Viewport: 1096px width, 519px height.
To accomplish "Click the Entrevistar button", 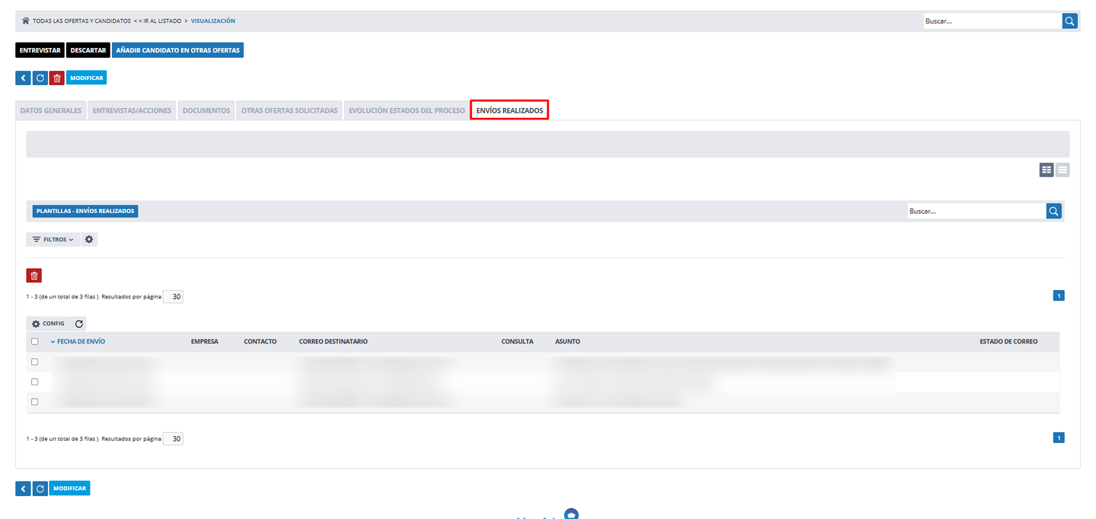I will point(40,50).
